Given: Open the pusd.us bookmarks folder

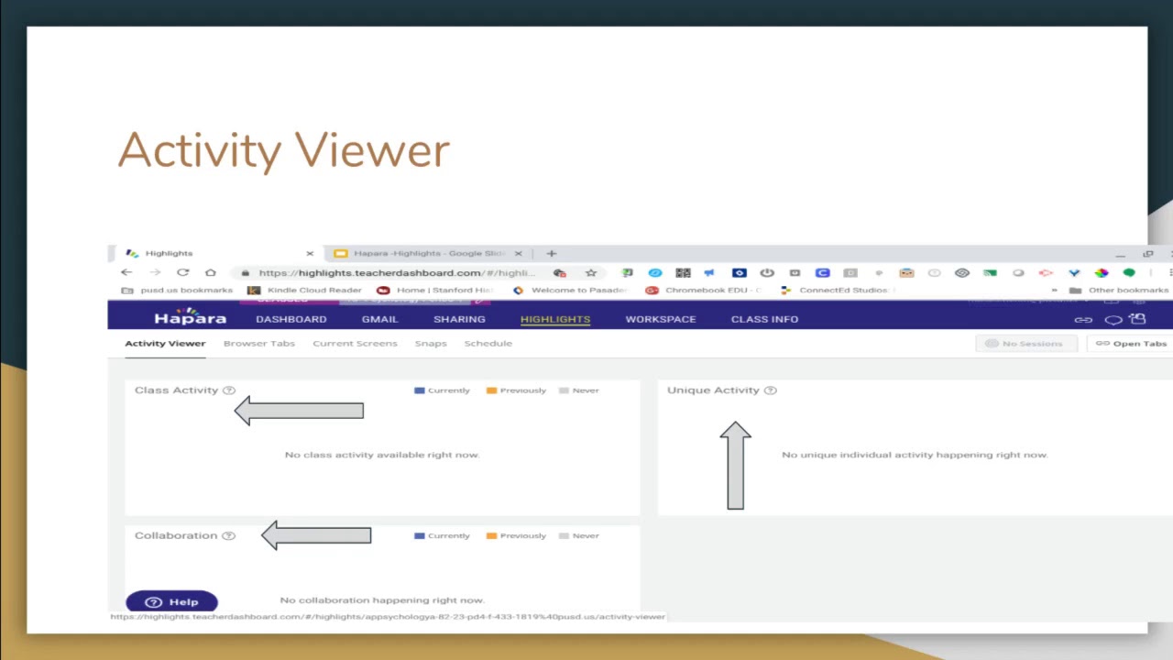Looking at the screenshot, I should (x=178, y=291).
